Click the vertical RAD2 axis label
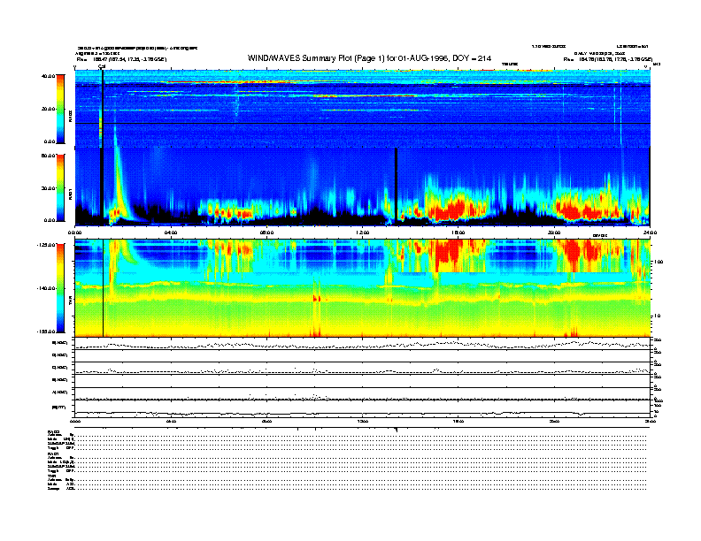 coord(70,116)
